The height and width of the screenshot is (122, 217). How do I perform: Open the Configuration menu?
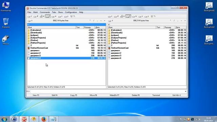pyautogui.click(x=71, y=12)
